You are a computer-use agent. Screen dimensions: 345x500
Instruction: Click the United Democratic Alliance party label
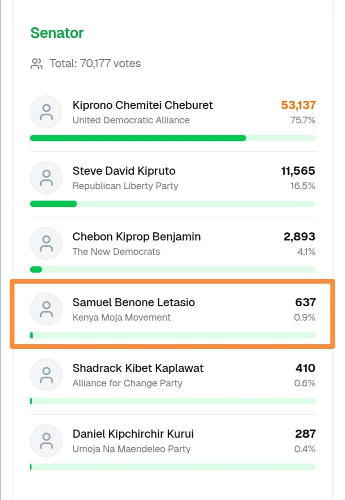pyautogui.click(x=131, y=120)
